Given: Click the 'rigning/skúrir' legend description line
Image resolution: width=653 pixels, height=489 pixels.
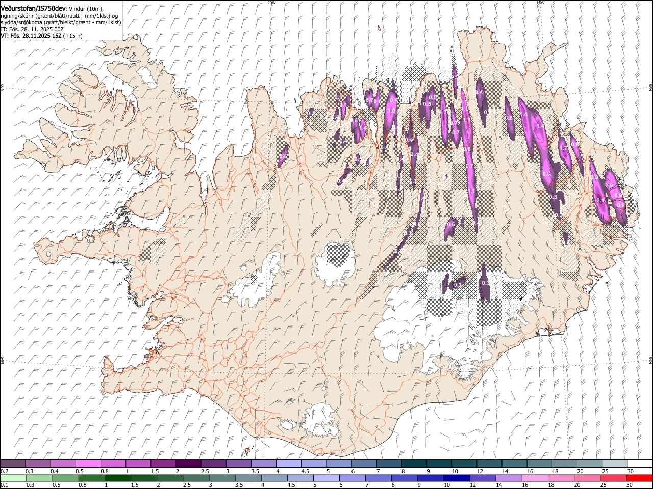Looking at the screenshot, I should pos(59,16).
